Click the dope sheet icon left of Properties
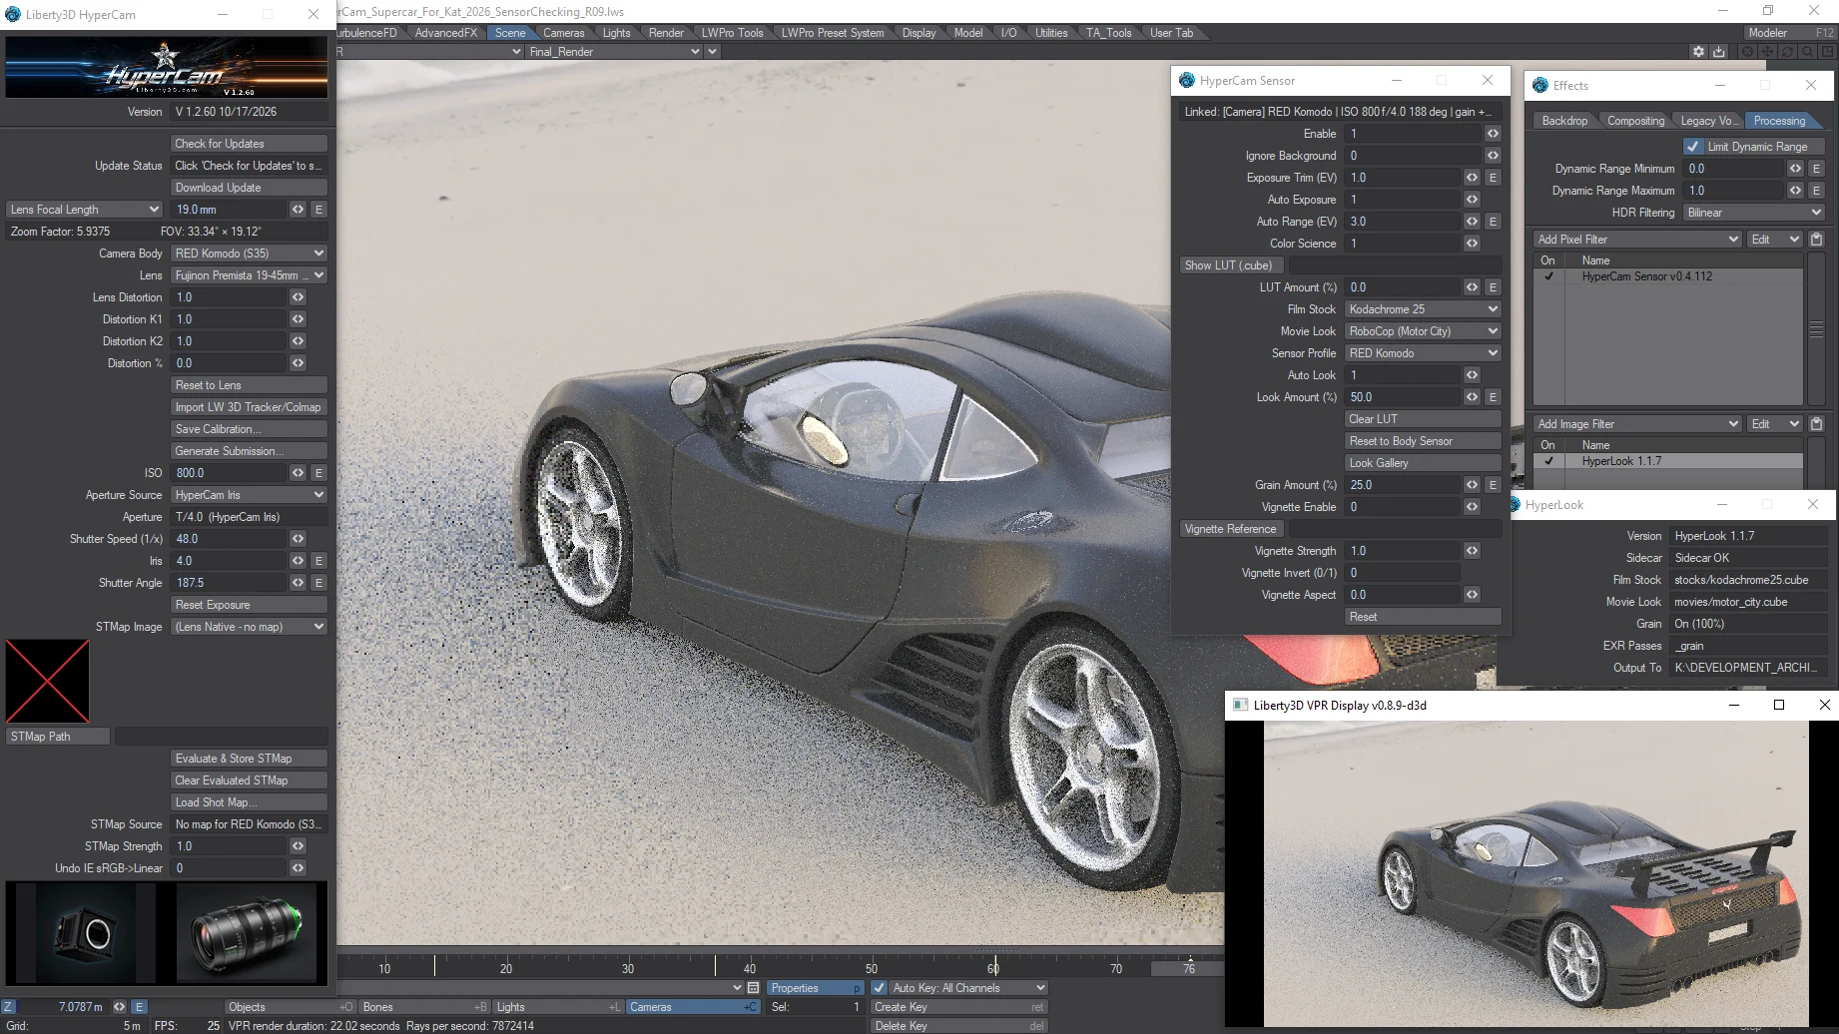Screen dimensions: 1839x1034 [754, 988]
